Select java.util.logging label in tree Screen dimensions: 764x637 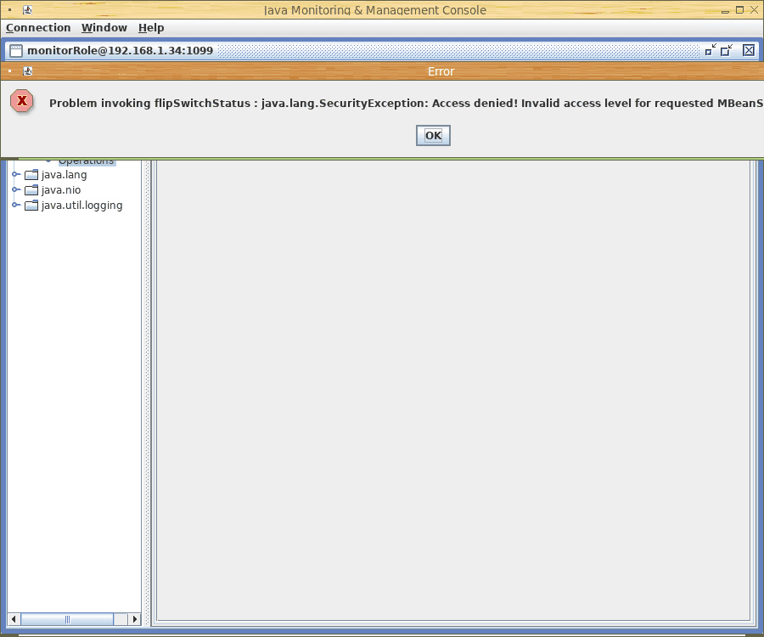click(81, 206)
